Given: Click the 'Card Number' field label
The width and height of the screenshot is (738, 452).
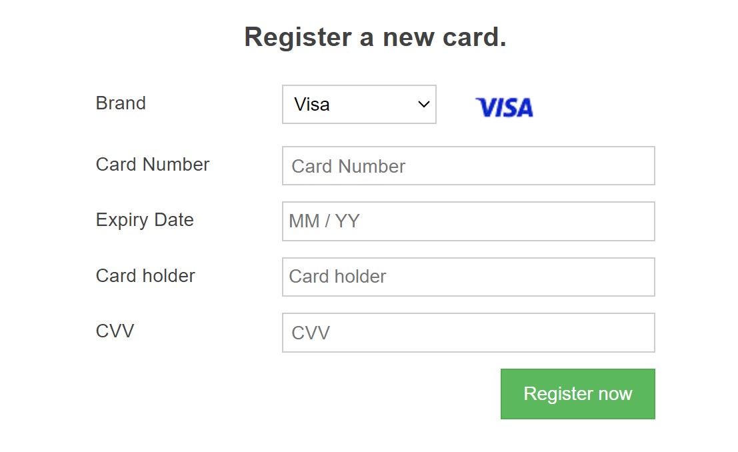Looking at the screenshot, I should tap(153, 164).
